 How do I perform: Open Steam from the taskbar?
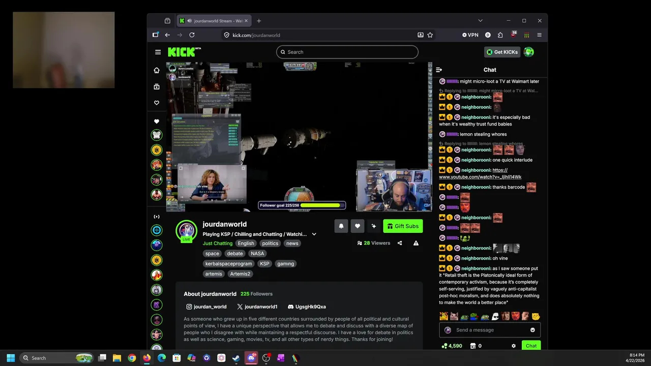[236, 358]
